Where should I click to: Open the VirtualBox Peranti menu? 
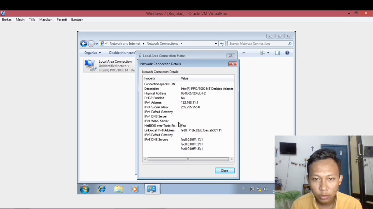point(62,20)
